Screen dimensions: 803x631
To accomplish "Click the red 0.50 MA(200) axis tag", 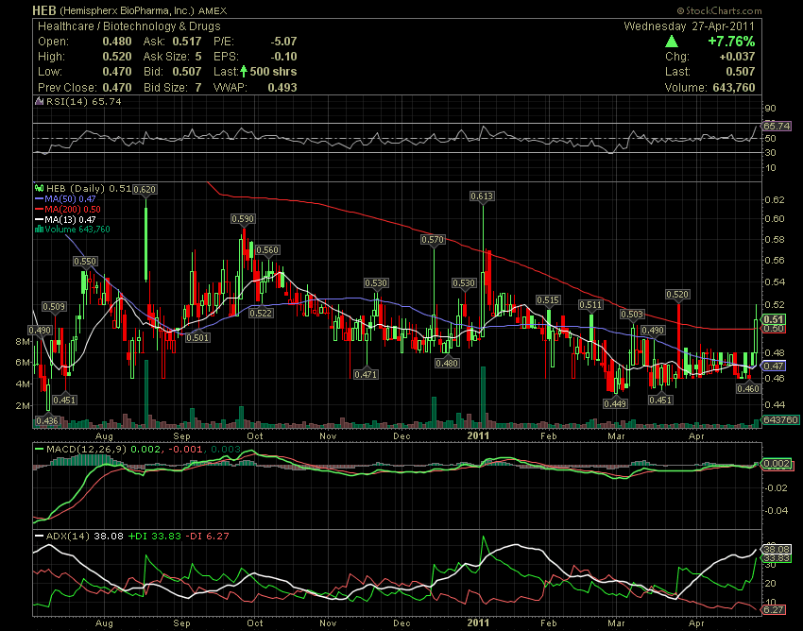I will 774,329.
